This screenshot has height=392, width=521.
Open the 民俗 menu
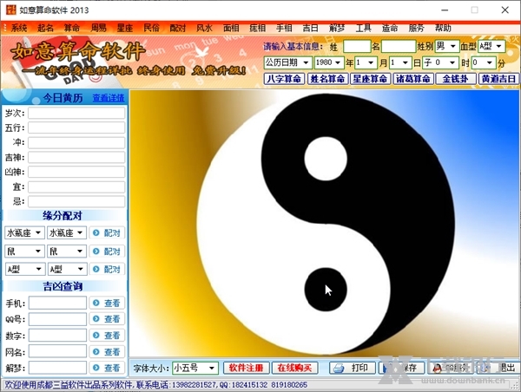pyautogui.click(x=151, y=28)
